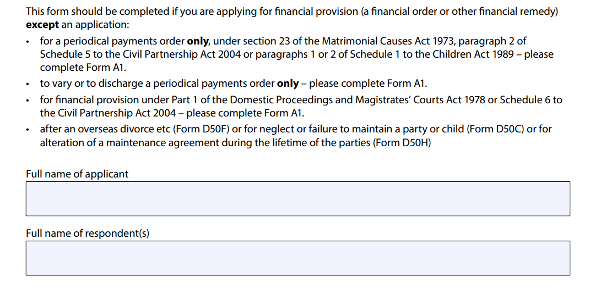Click 'Domestic Proceedings and Magistrates' Courts Act 1978' text

tap(357, 100)
